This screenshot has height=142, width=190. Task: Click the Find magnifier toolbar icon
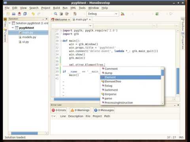[55, 14]
